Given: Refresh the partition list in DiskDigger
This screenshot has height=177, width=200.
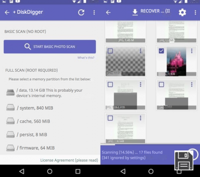Looking at the screenshot, I should (81, 12).
